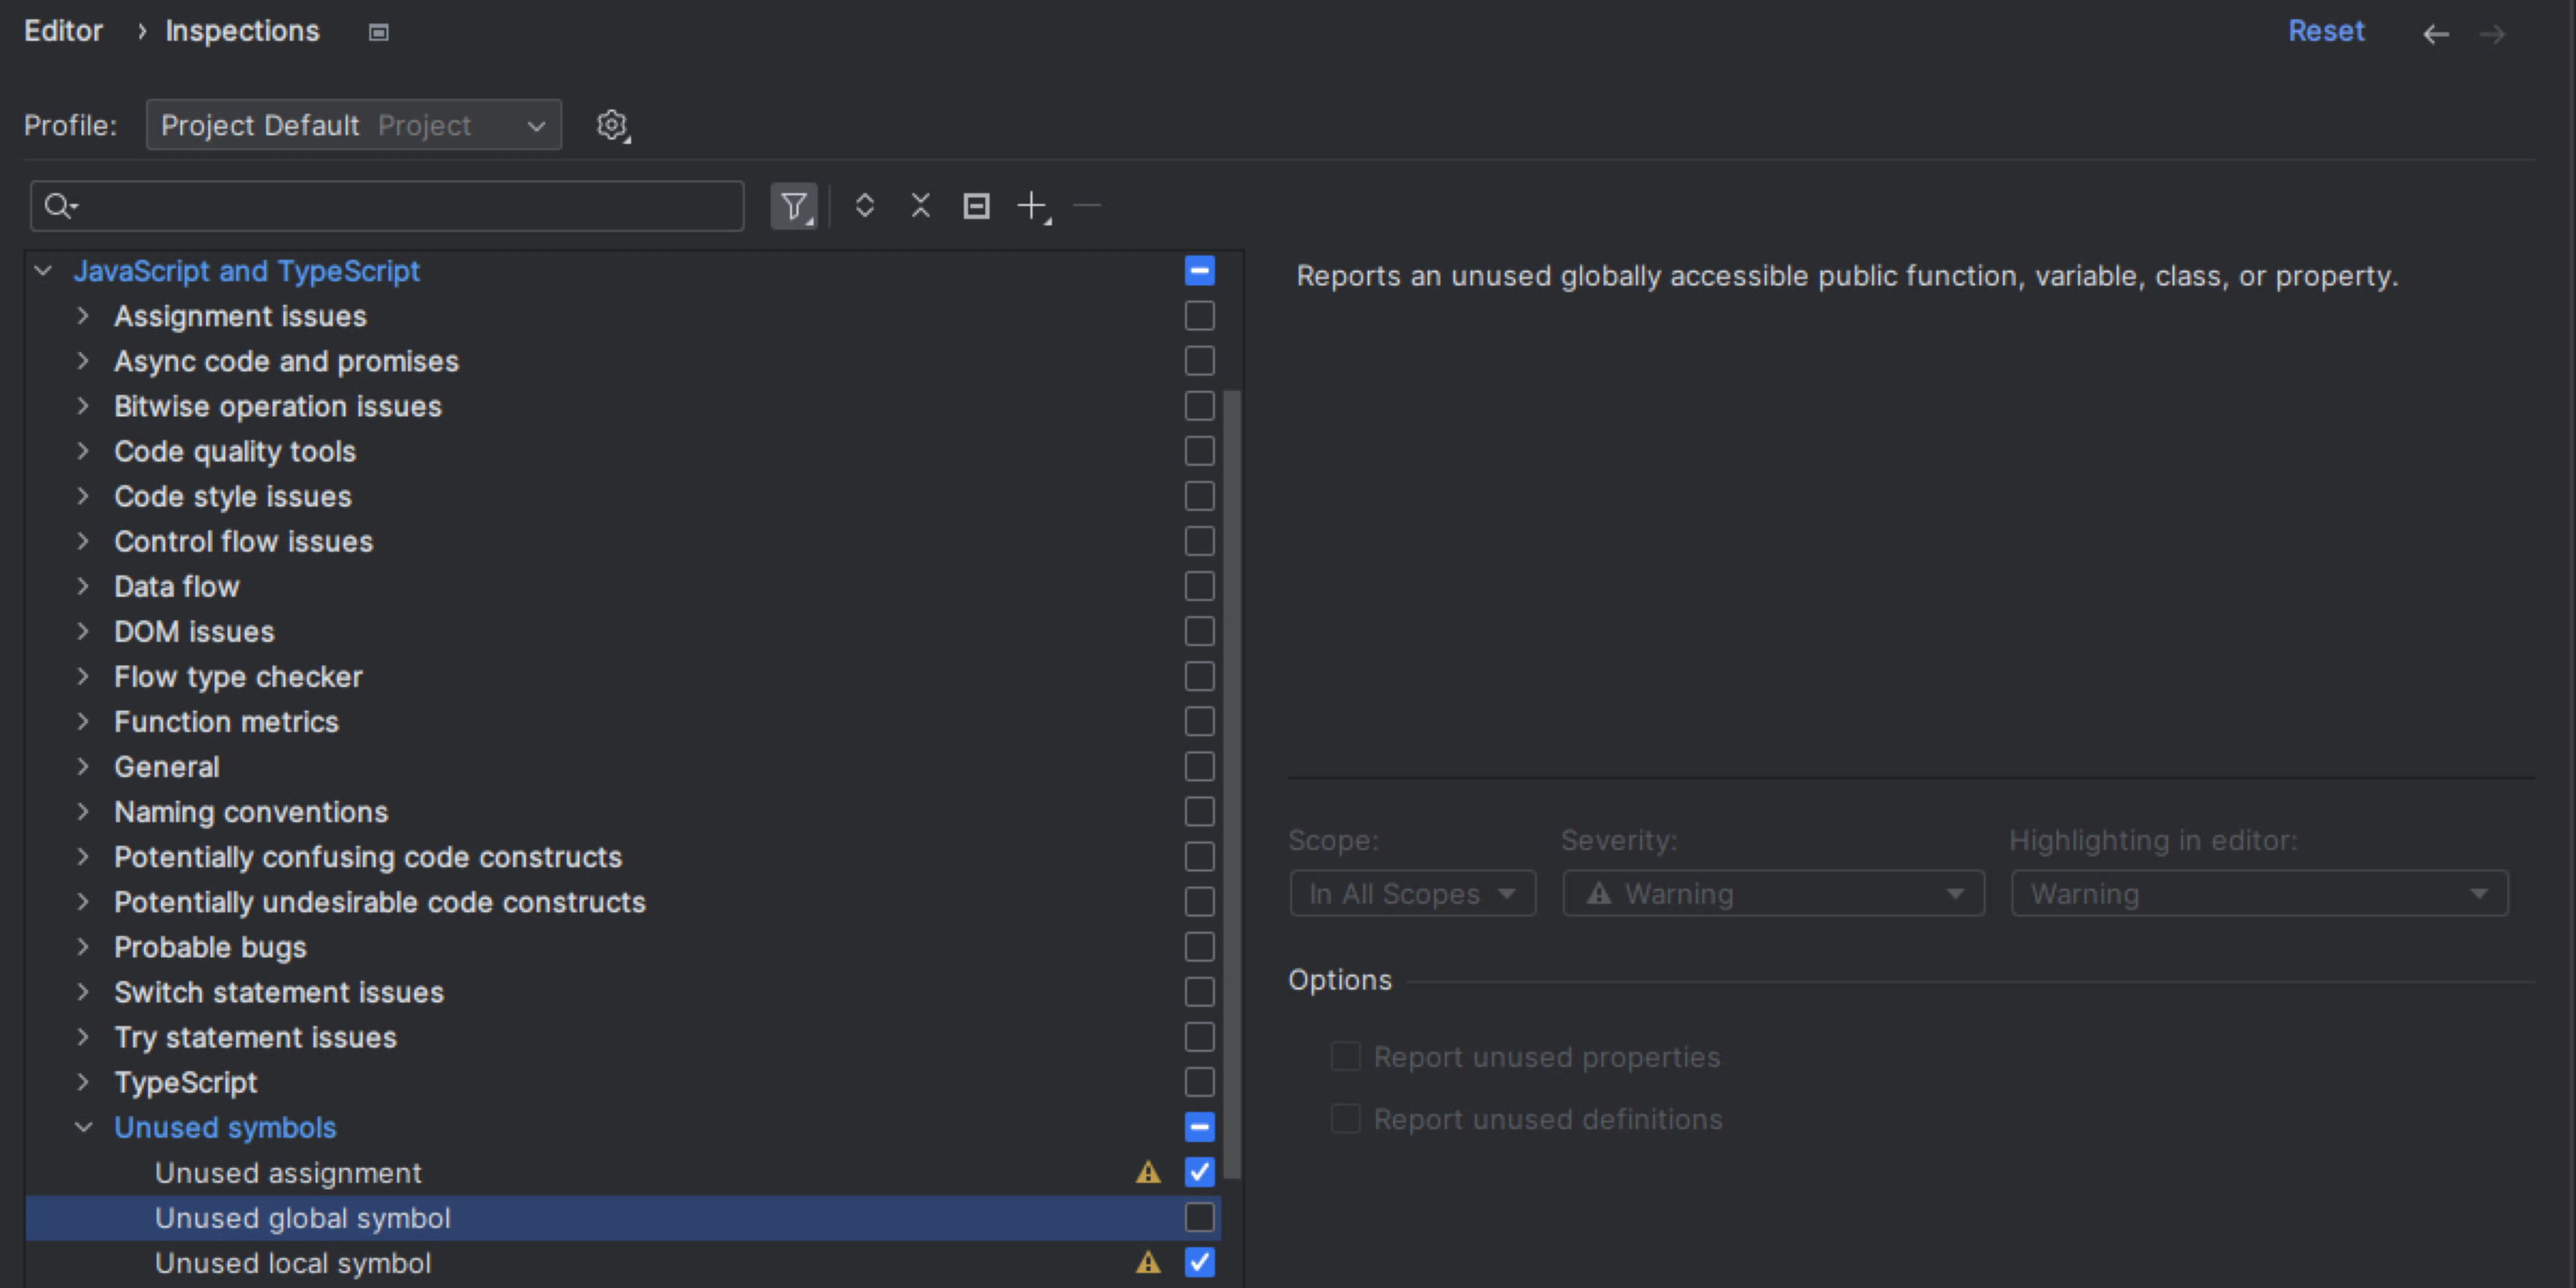This screenshot has width=2576, height=1288.
Task: Open the profile gear settings icon
Action: [x=612, y=125]
